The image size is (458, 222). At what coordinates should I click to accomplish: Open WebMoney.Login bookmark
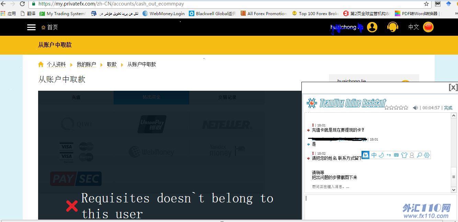coord(163,13)
